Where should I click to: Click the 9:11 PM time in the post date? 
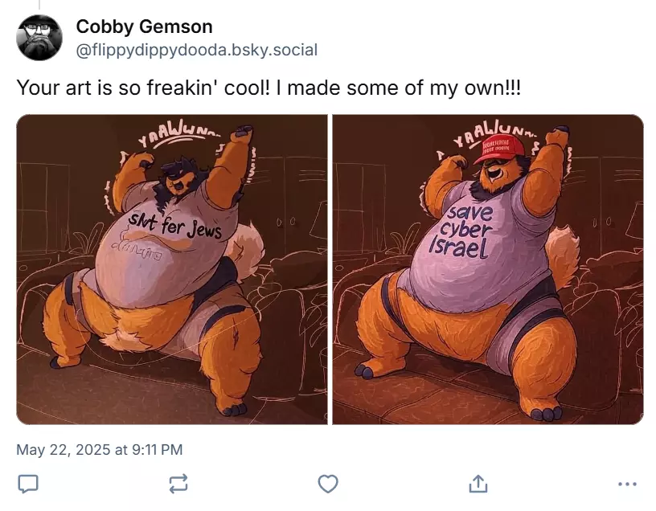[x=157, y=449]
